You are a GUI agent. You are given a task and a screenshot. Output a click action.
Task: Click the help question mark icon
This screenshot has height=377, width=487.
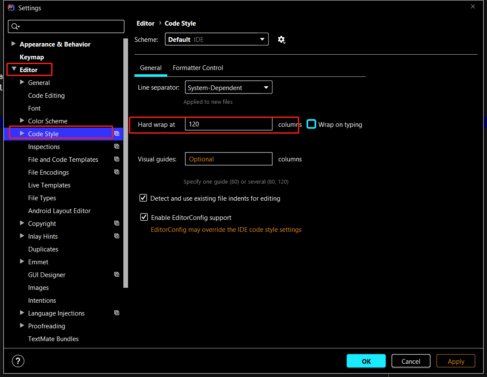(18, 361)
